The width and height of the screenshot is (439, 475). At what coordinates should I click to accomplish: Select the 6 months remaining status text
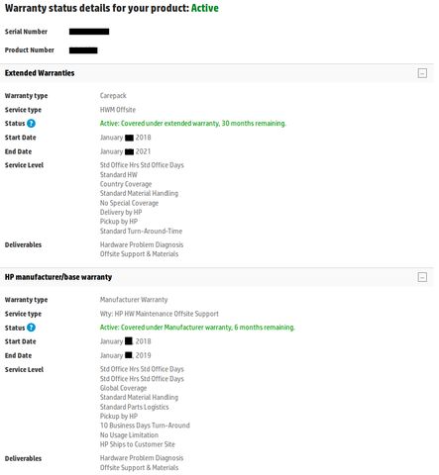pyautogui.click(x=197, y=328)
